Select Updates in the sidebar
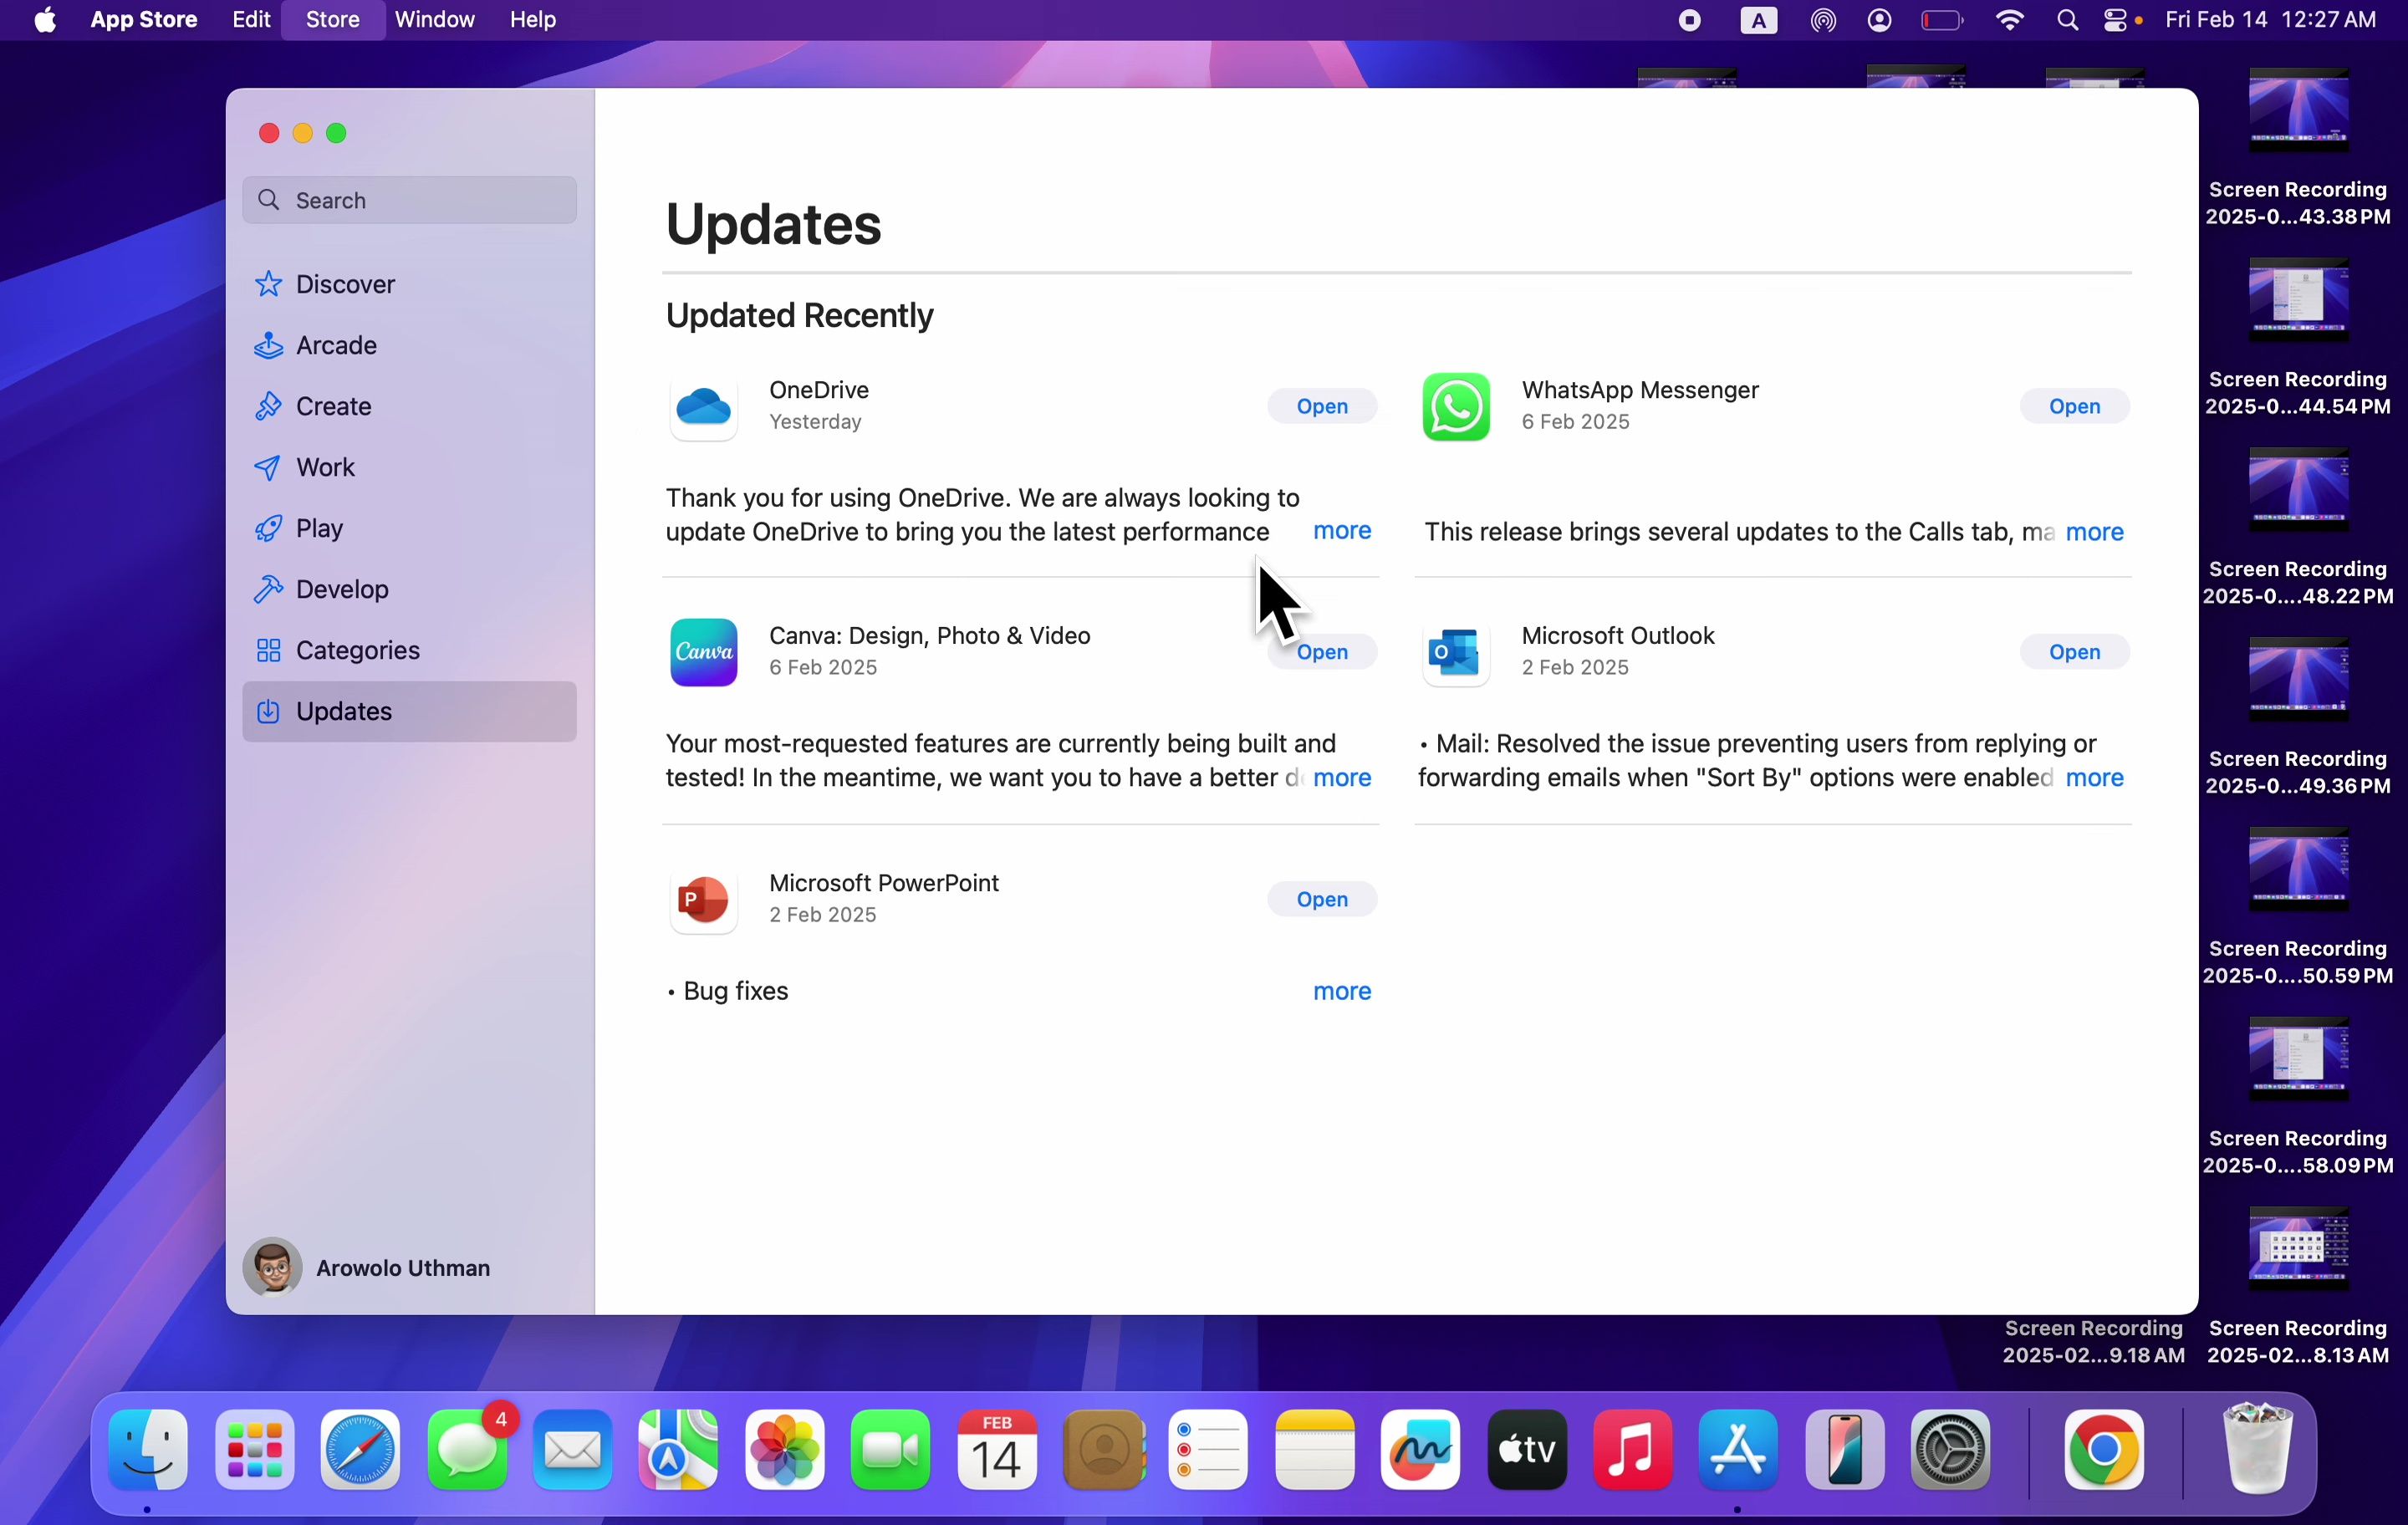The height and width of the screenshot is (1525, 2408). 409,711
